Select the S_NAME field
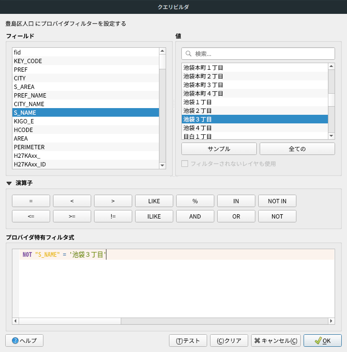This screenshot has height=352, width=347. click(85, 112)
